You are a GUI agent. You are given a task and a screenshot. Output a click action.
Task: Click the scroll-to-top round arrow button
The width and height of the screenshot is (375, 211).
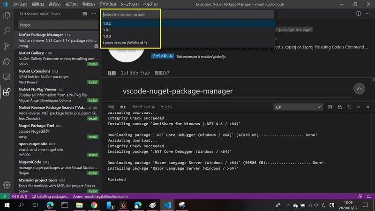click(359, 89)
